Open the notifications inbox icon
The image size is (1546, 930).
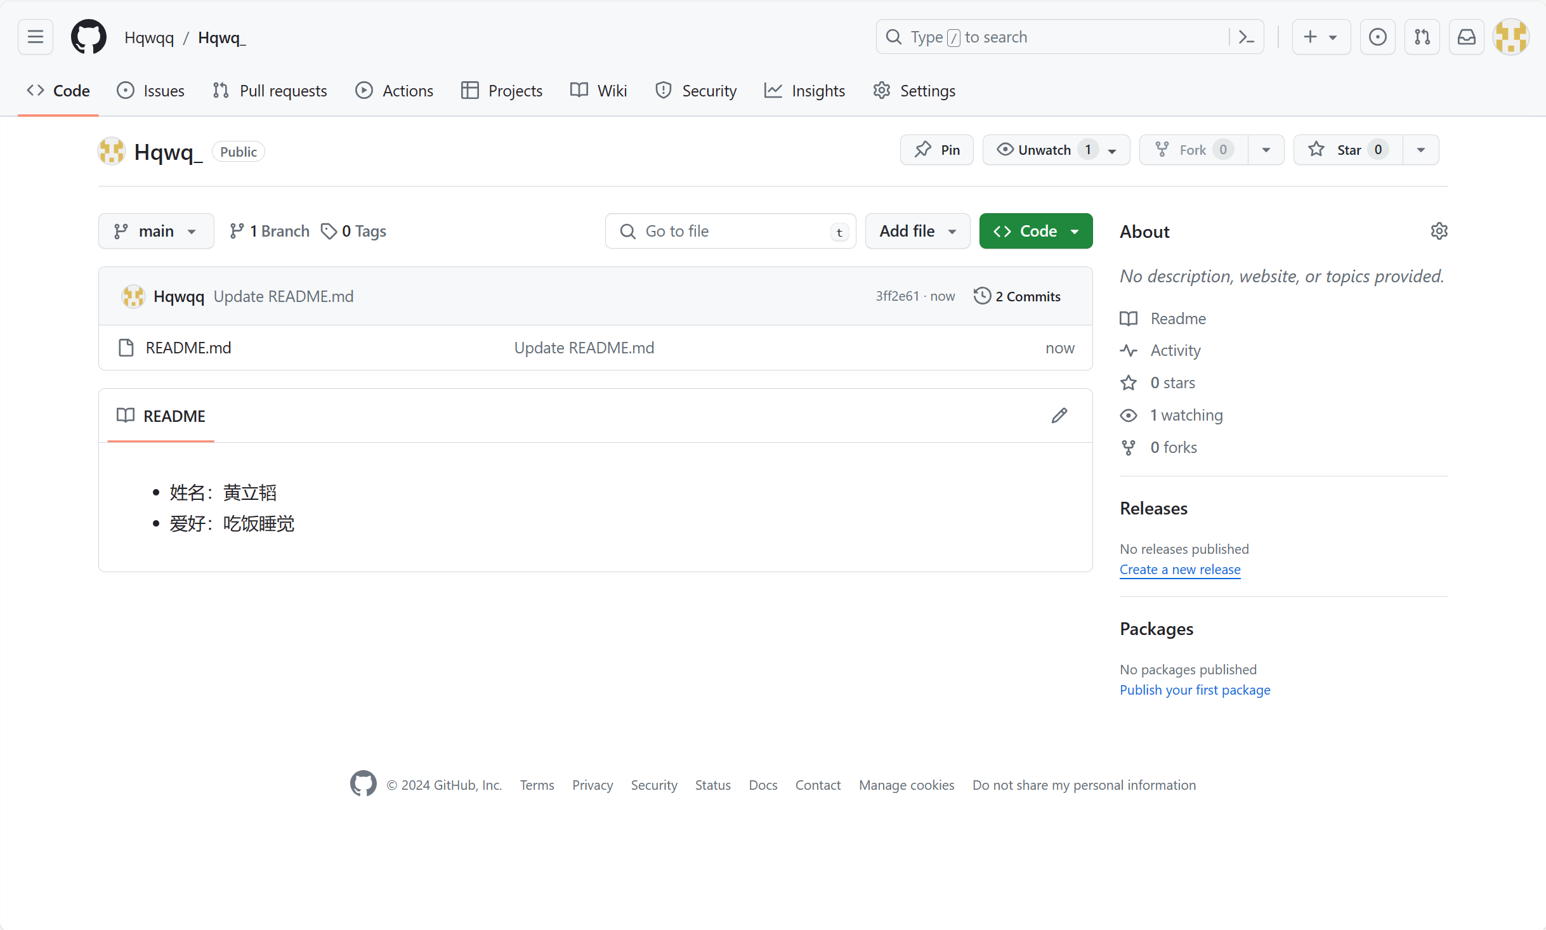(1466, 37)
